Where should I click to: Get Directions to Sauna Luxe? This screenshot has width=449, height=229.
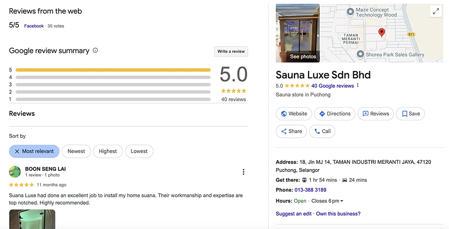coord(334,114)
